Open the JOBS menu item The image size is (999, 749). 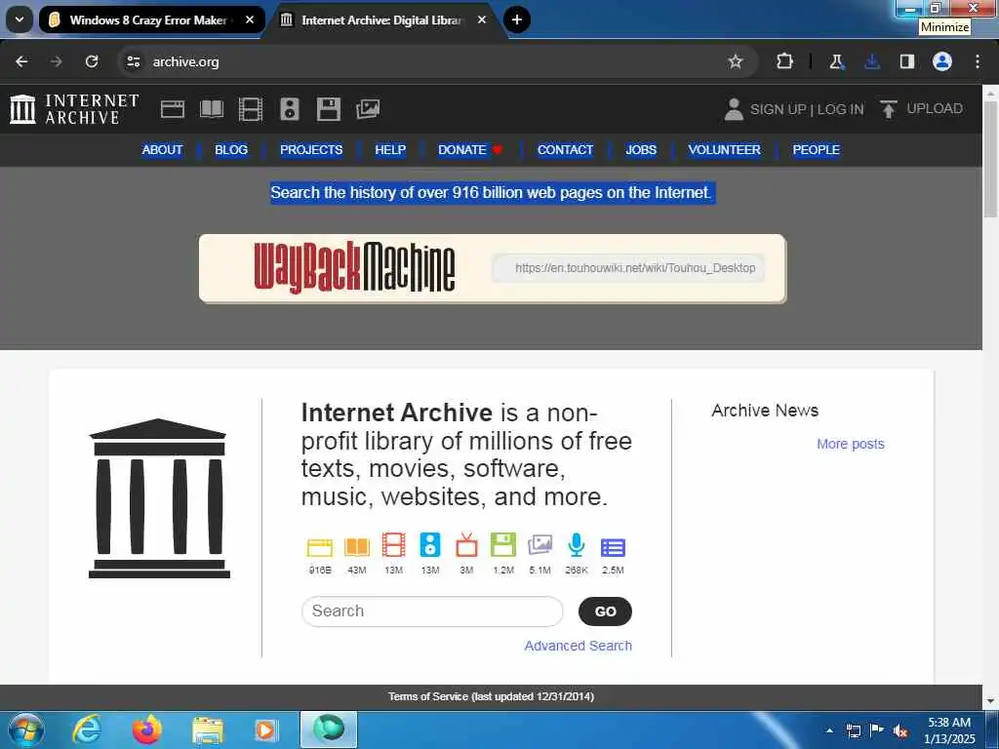[x=641, y=149]
